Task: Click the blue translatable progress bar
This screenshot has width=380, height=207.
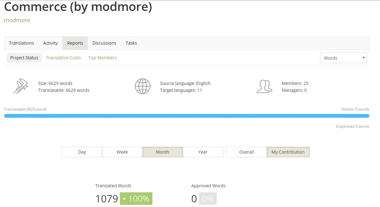Action: pos(187,116)
